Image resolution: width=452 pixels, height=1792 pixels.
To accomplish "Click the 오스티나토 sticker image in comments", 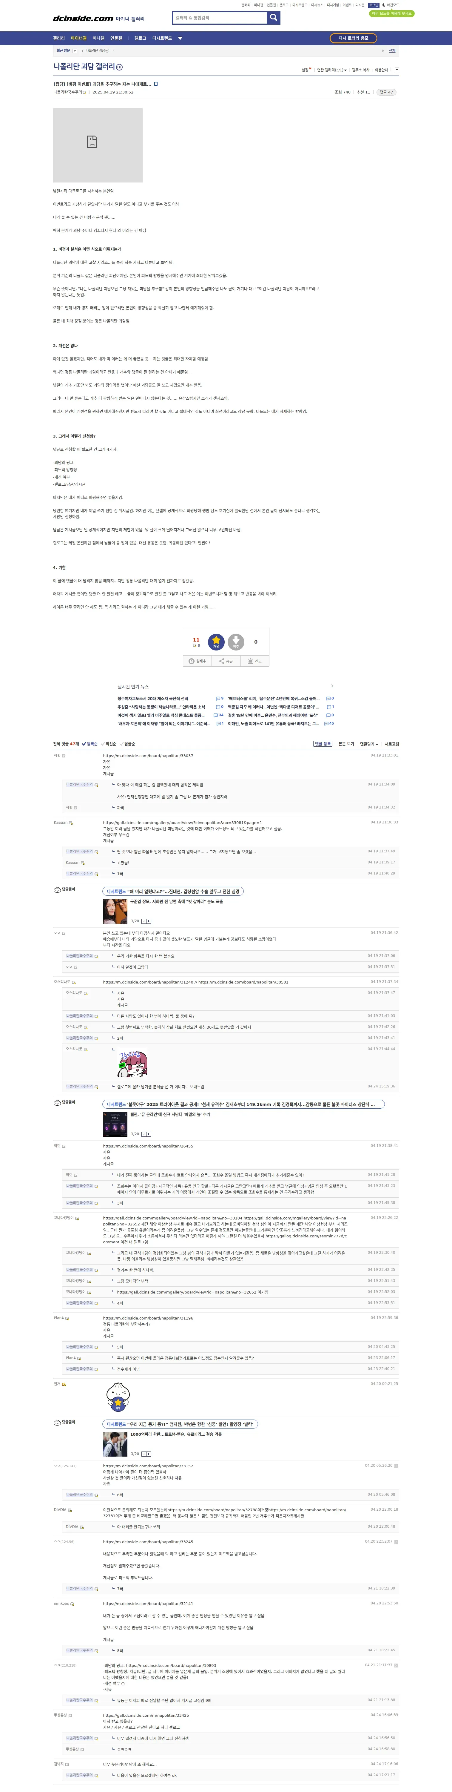I will click(x=132, y=1064).
